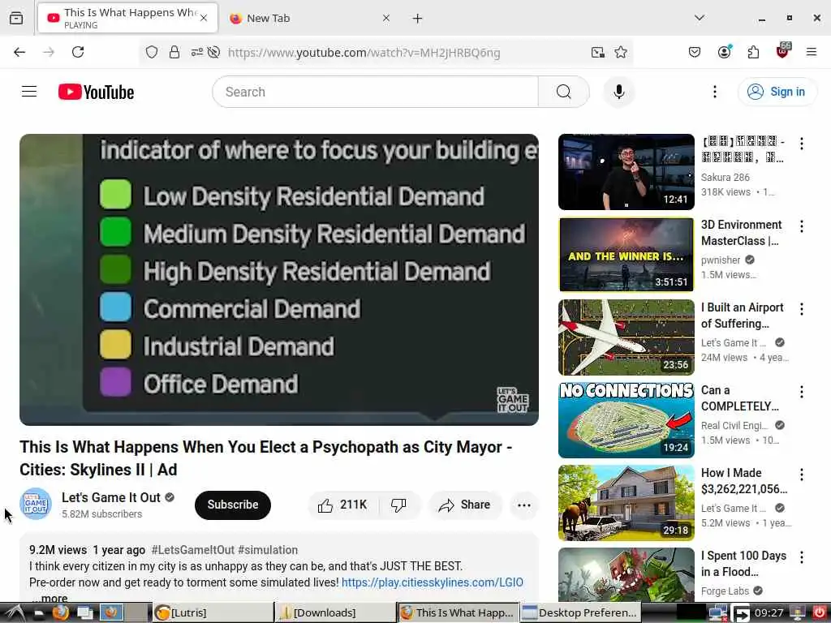Open picture-in-picture icon in address bar

pyautogui.click(x=598, y=52)
